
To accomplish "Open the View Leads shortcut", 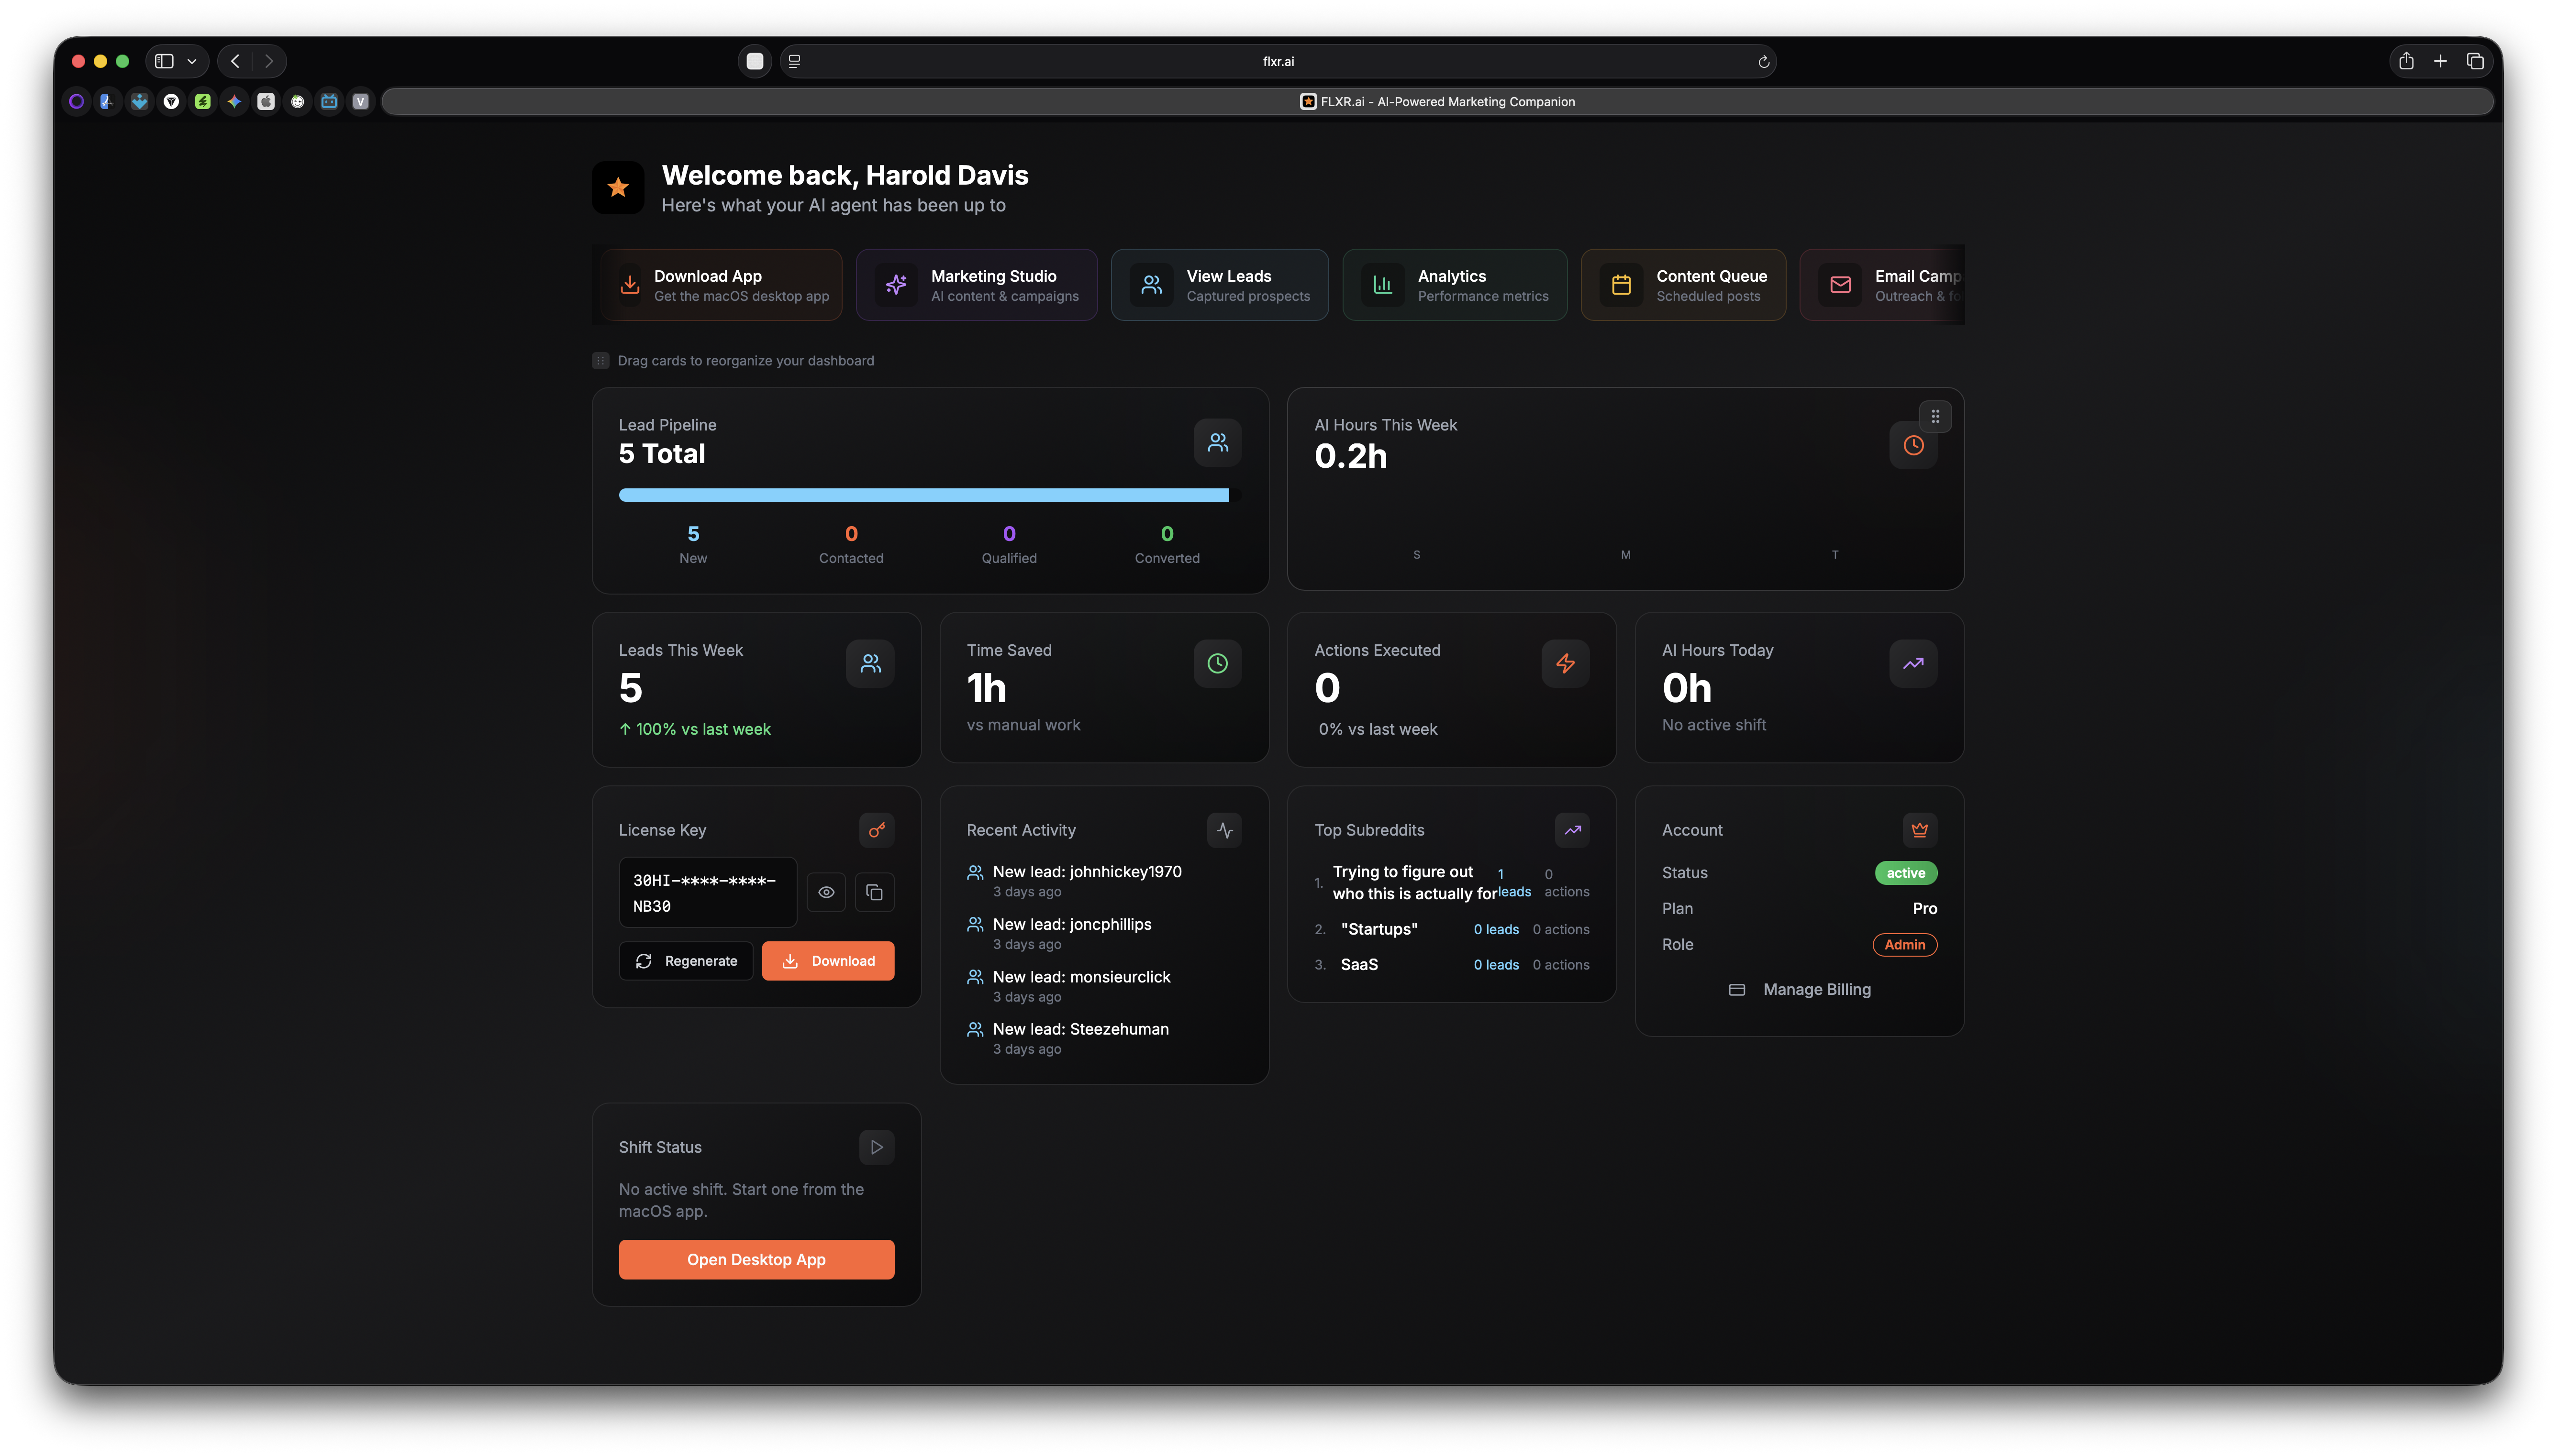I will (1219, 285).
